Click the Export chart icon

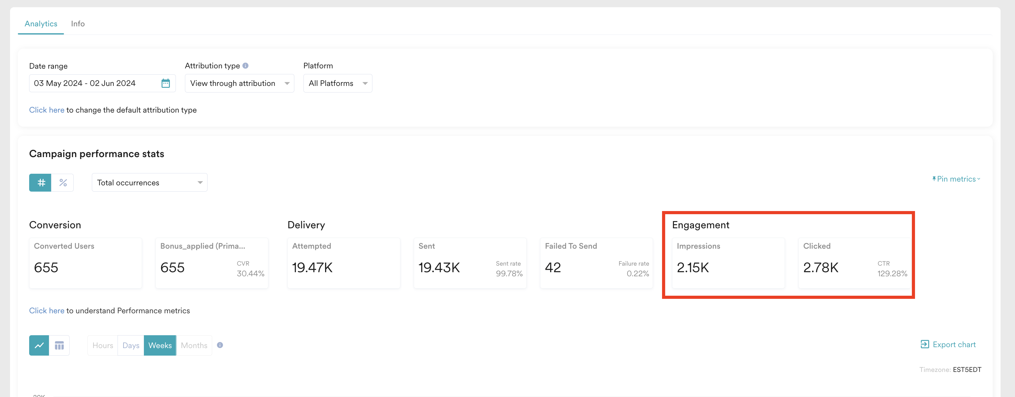(924, 344)
